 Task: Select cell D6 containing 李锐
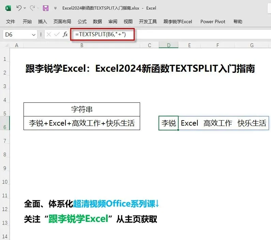(168, 123)
